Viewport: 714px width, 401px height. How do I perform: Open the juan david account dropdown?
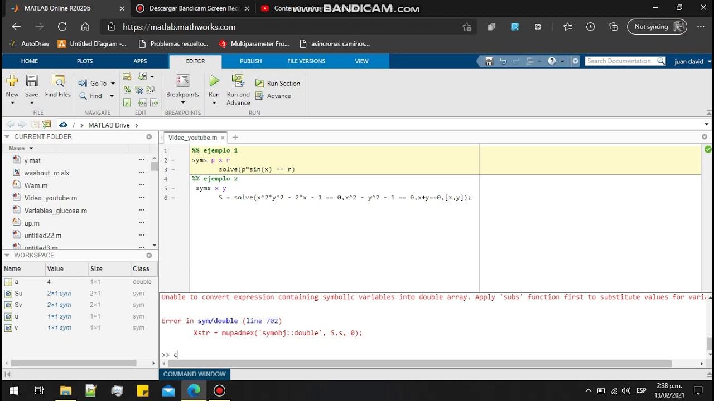tap(693, 61)
